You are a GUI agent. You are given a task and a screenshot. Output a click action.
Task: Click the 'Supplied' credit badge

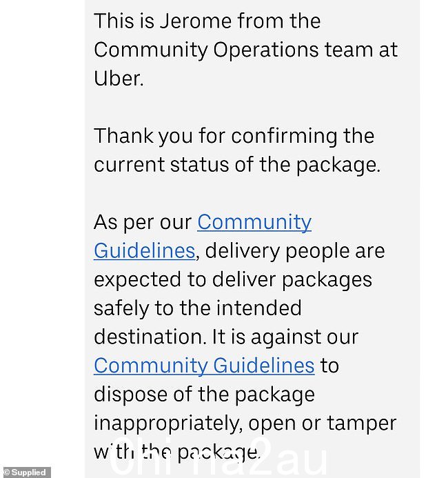pos(26,472)
